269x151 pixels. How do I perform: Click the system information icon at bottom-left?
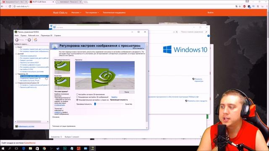[16, 126]
